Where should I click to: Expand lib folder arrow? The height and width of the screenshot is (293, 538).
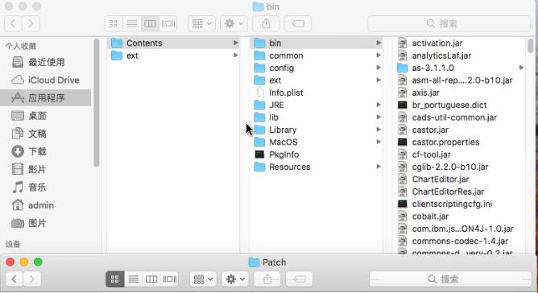(379, 117)
